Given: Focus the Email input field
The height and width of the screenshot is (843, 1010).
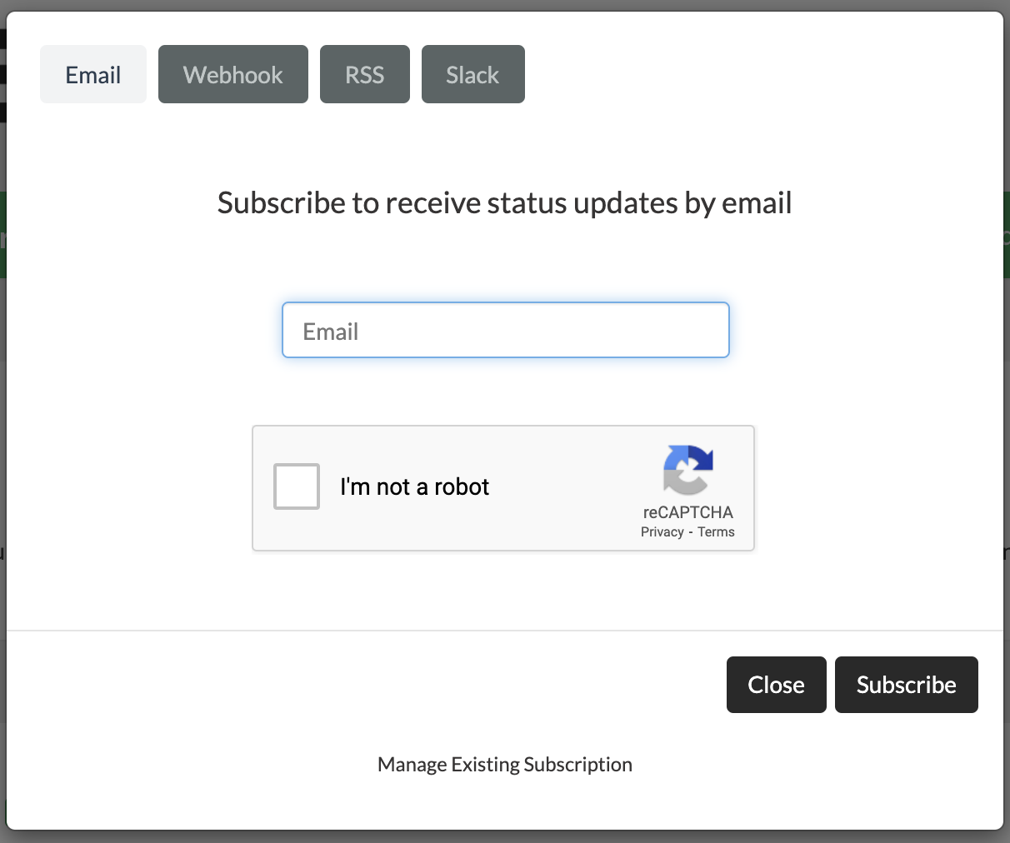Looking at the screenshot, I should point(506,330).
